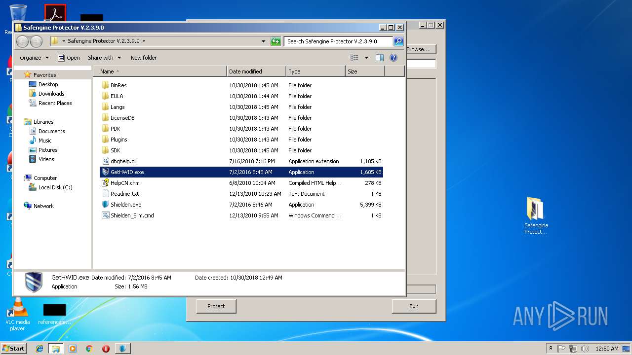Expand the Organize menu

coord(34,58)
